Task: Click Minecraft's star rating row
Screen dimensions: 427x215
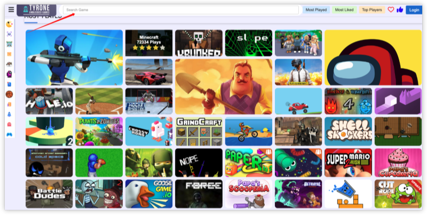Action: click(x=149, y=48)
